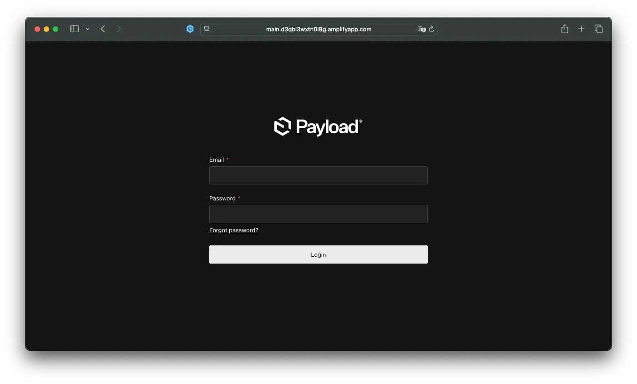Click the Password field label

click(x=222, y=199)
